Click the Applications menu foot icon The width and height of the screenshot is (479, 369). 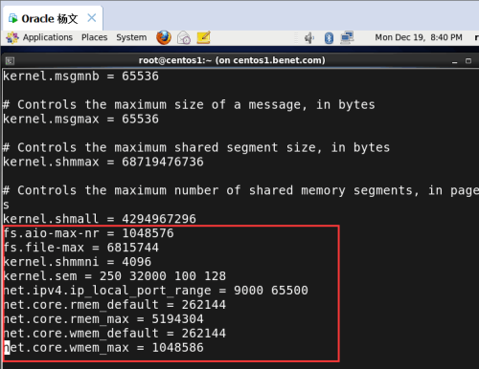(12, 37)
